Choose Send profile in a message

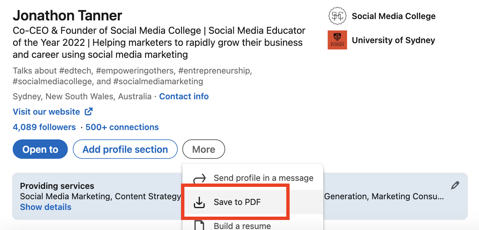pos(263,178)
